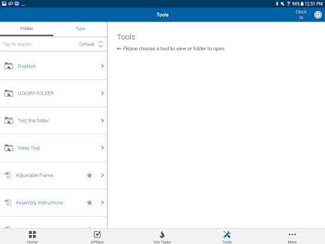Image resolution: width=325 pixels, height=244 pixels.
Task: Click the Adjustable Frame document icon
Action: click(x=8, y=175)
